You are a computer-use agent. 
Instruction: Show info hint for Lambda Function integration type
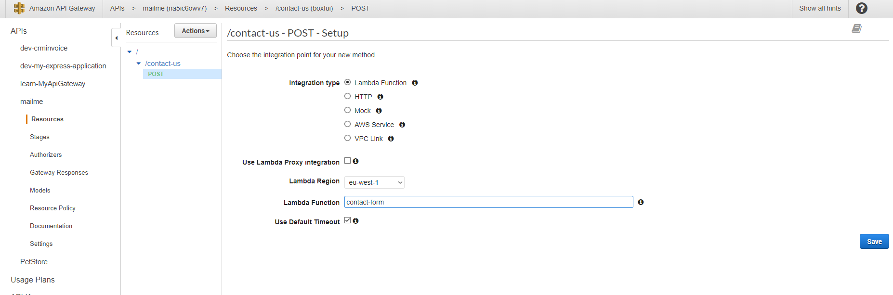(415, 83)
